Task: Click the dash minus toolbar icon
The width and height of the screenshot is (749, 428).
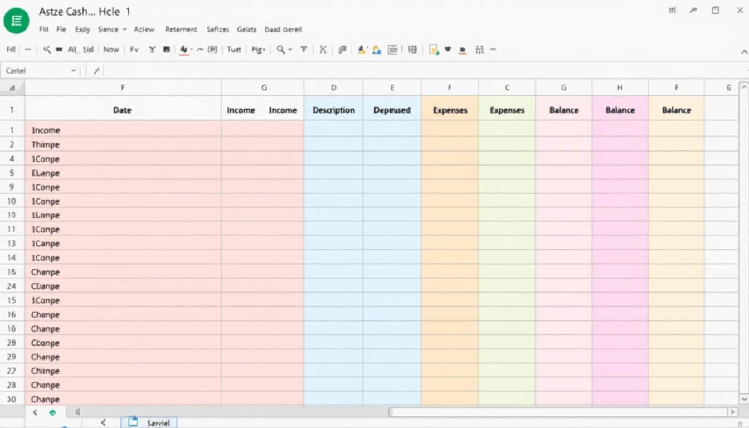Action: point(28,50)
